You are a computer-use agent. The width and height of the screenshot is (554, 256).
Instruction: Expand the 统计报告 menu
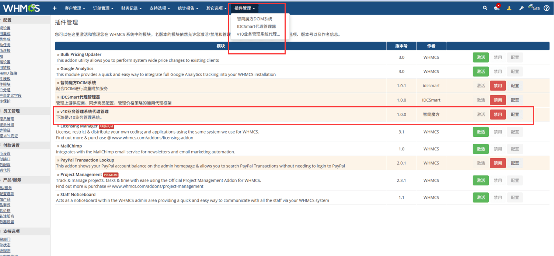pos(188,8)
